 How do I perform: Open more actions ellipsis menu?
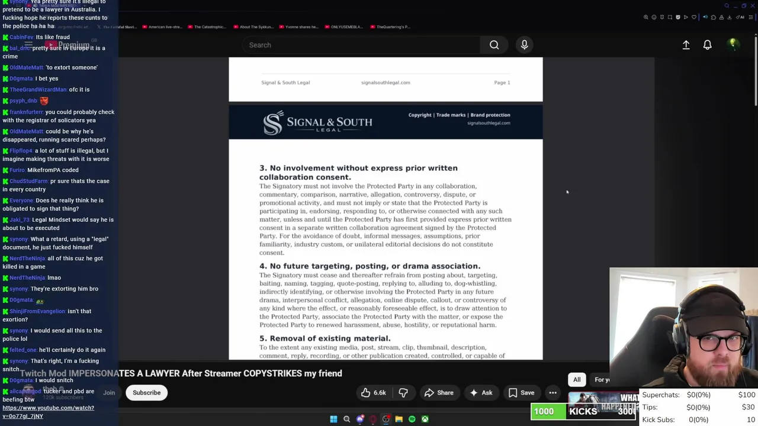553,393
